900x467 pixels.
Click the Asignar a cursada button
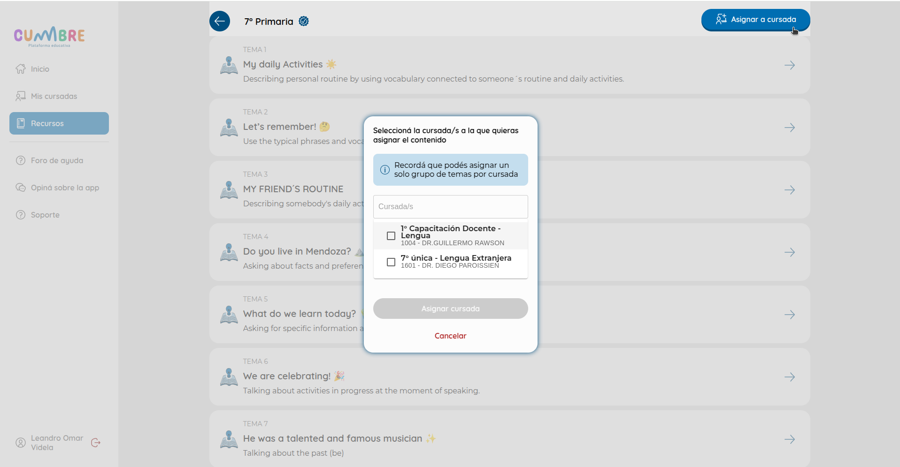click(755, 20)
